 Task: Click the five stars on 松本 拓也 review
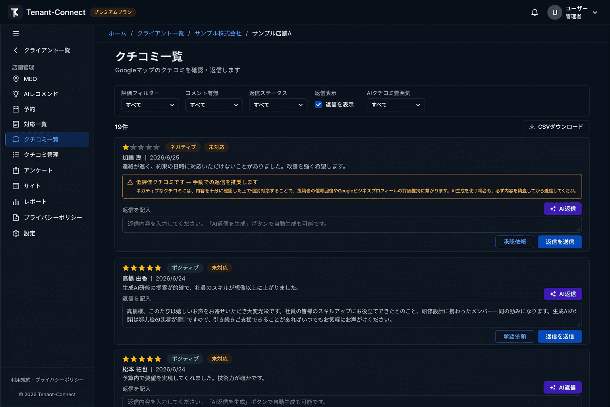pyautogui.click(x=142, y=359)
